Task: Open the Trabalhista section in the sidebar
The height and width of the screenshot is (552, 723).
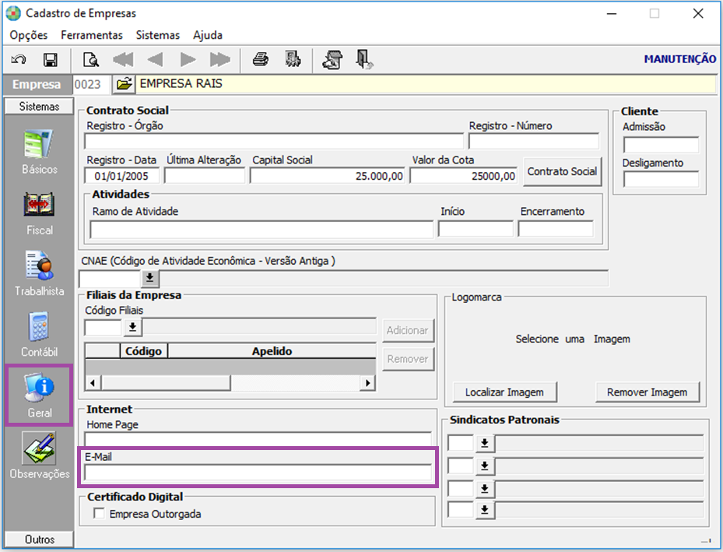Action: [39, 274]
